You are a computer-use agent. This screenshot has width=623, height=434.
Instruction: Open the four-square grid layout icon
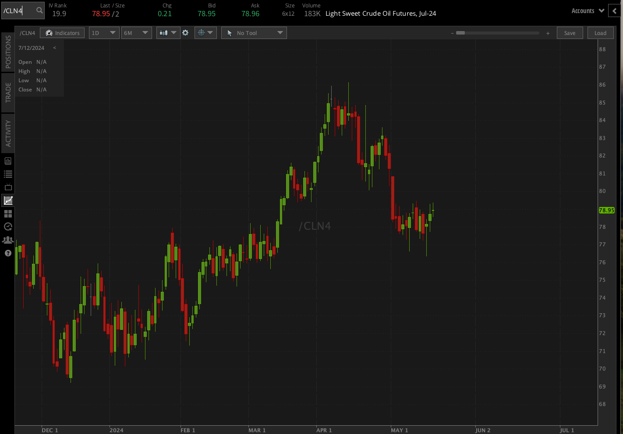tap(8, 213)
